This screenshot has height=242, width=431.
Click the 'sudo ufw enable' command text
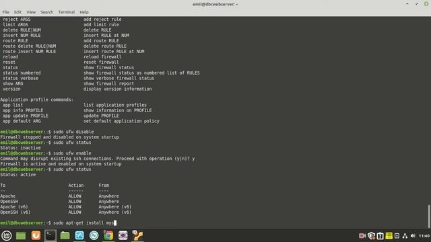72,153
